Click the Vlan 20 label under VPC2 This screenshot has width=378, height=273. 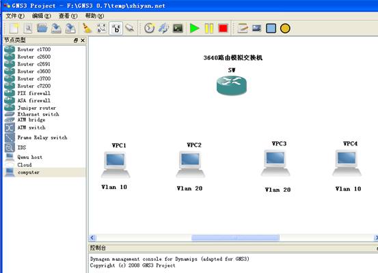point(189,188)
